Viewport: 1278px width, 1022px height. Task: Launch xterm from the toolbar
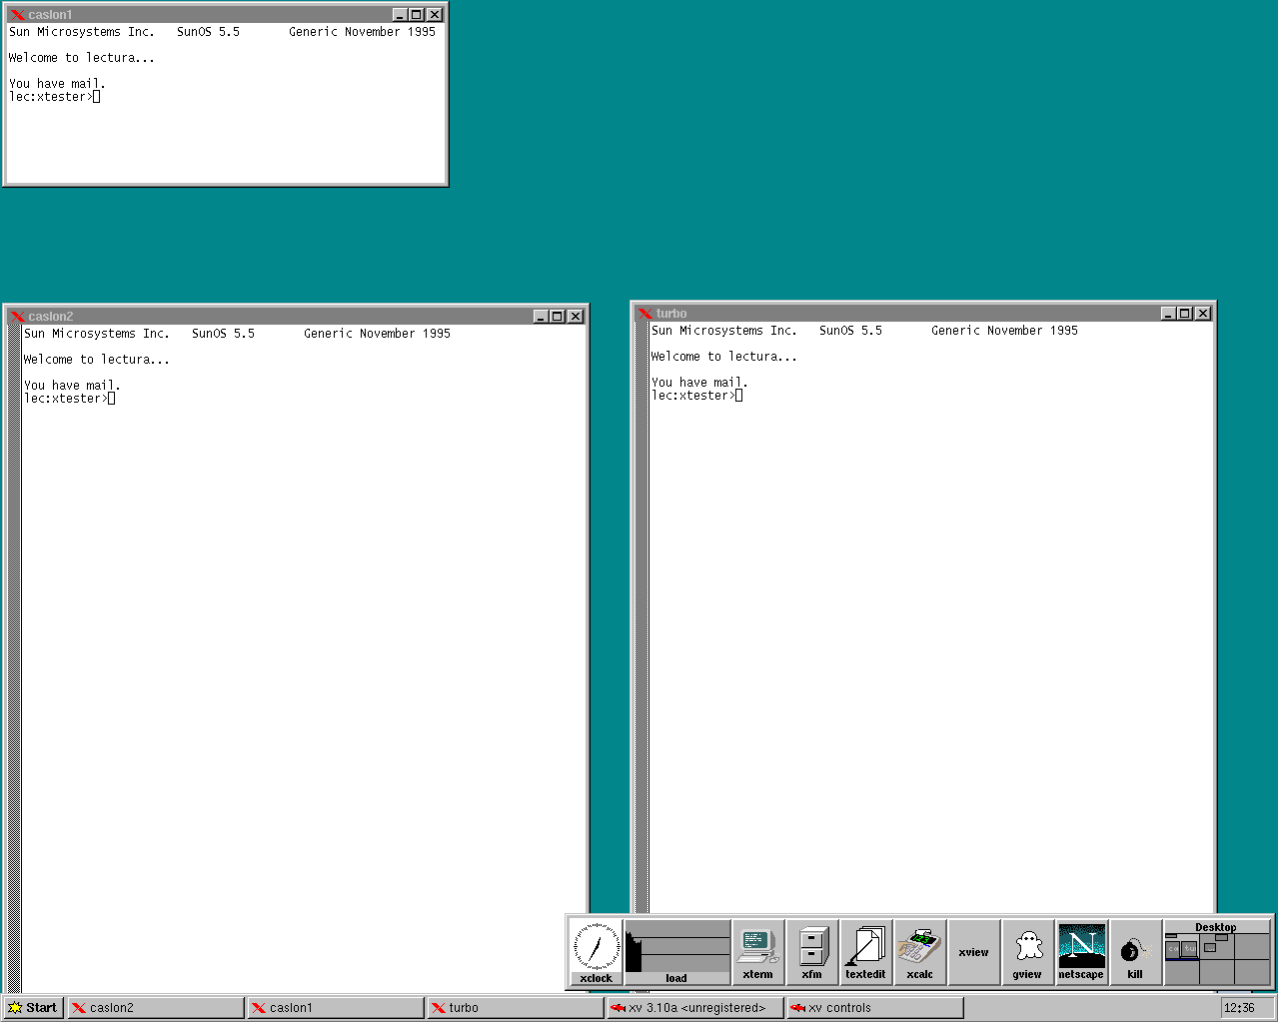click(x=758, y=949)
